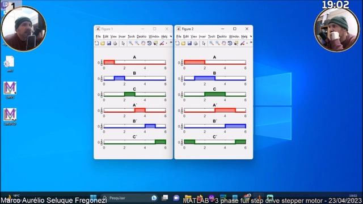Open the brush color dropdown arrow in Figure 2
Viewport: 363px width, 204px height.
[x=247, y=43]
